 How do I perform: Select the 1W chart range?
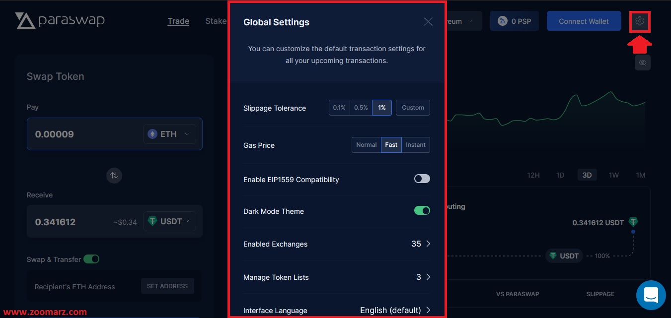[x=614, y=175]
